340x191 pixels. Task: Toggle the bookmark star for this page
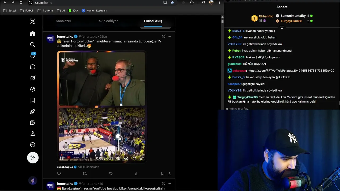(172, 2)
